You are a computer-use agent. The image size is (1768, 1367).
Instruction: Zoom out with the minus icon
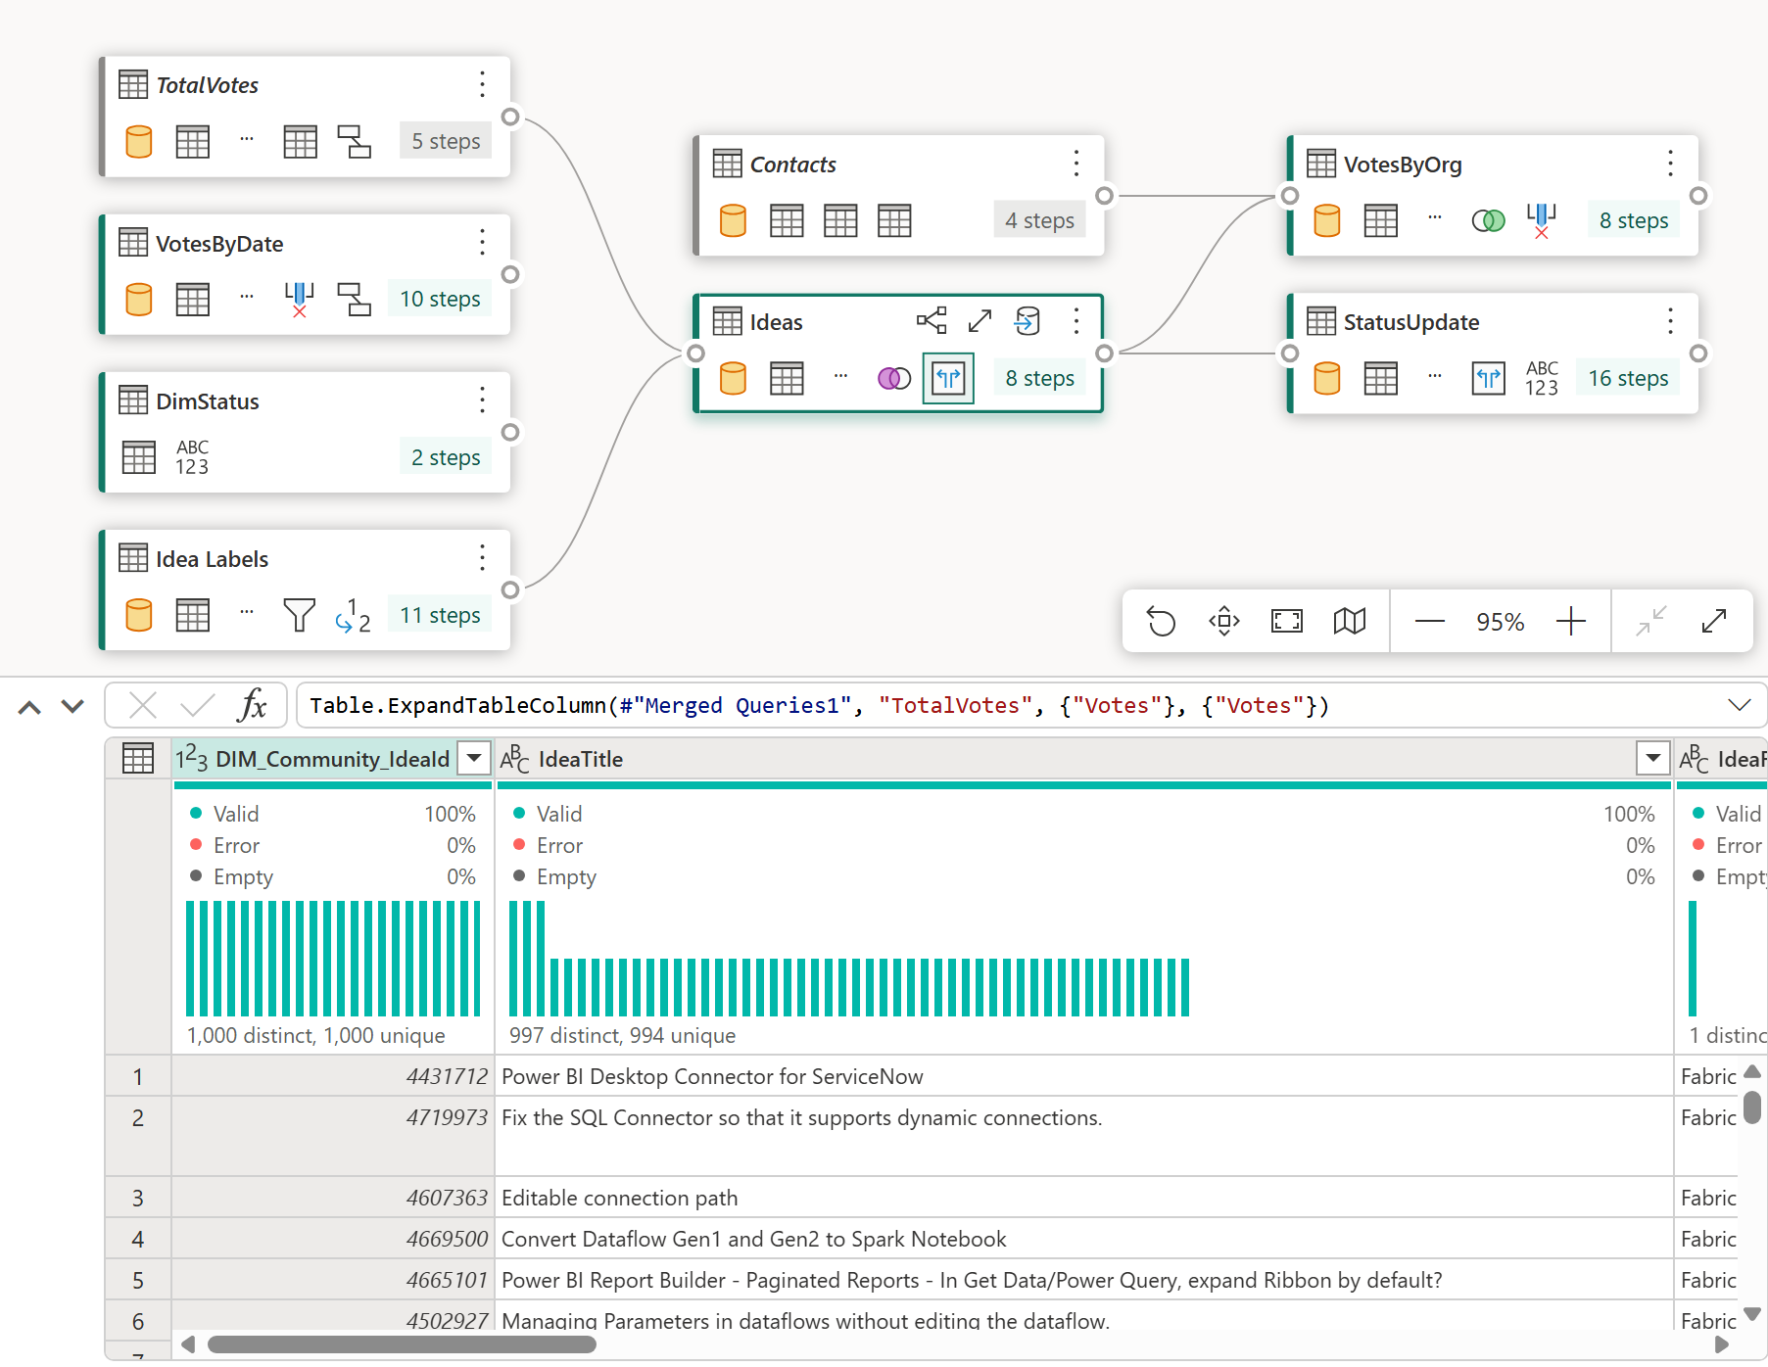pos(1429,621)
